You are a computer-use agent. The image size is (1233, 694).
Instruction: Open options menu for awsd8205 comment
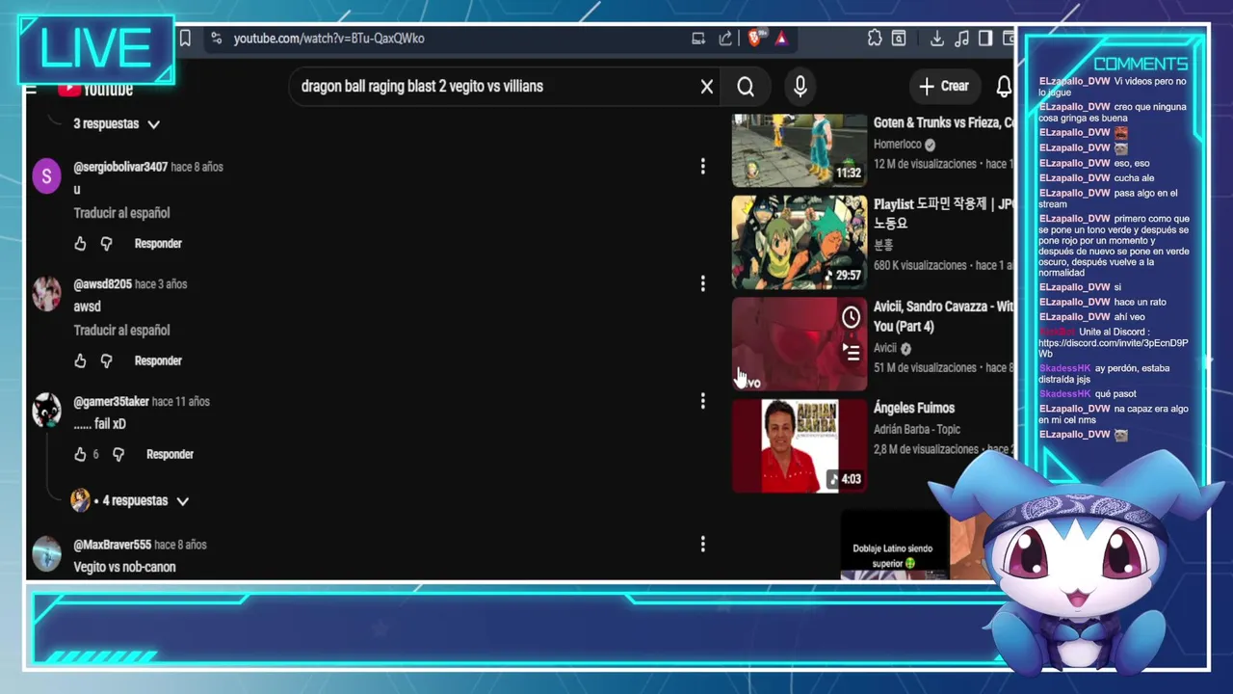pos(703,283)
